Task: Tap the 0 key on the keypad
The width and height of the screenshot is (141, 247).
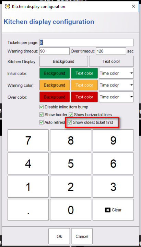Action: coord(71,210)
